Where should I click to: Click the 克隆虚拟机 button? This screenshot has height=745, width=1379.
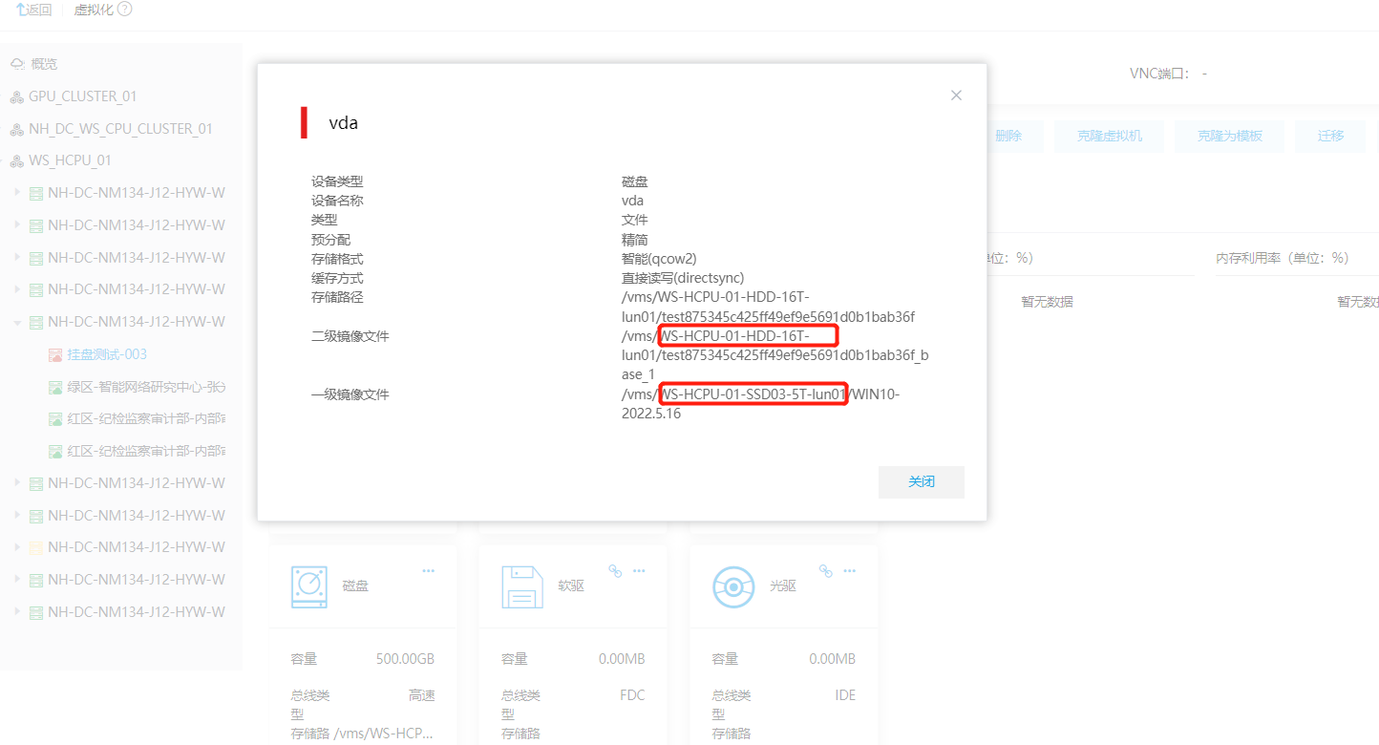[1109, 136]
